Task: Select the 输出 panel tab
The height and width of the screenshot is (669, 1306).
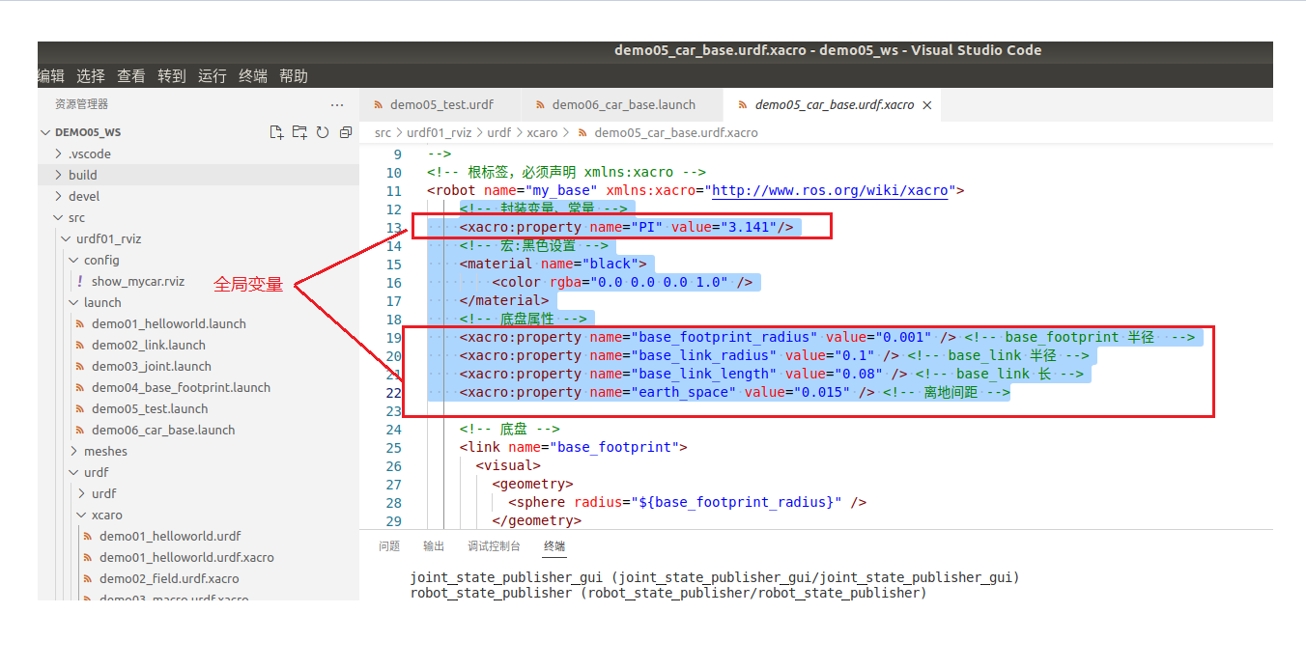Action: pyautogui.click(x=434, y=545)
